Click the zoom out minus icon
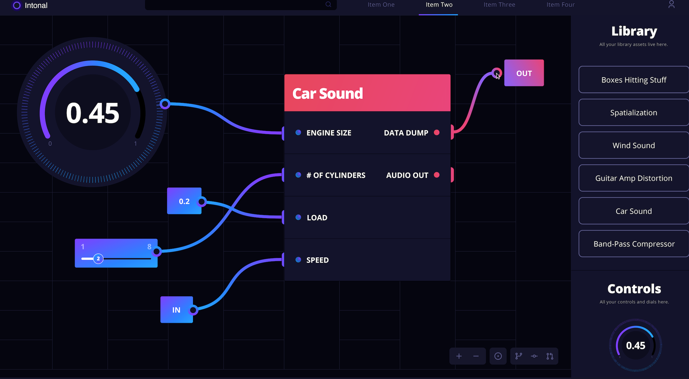 (x=476, y=356)
